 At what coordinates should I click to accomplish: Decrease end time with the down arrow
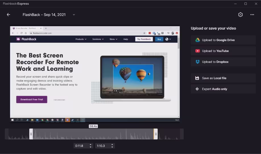click(x=112, y=147)
